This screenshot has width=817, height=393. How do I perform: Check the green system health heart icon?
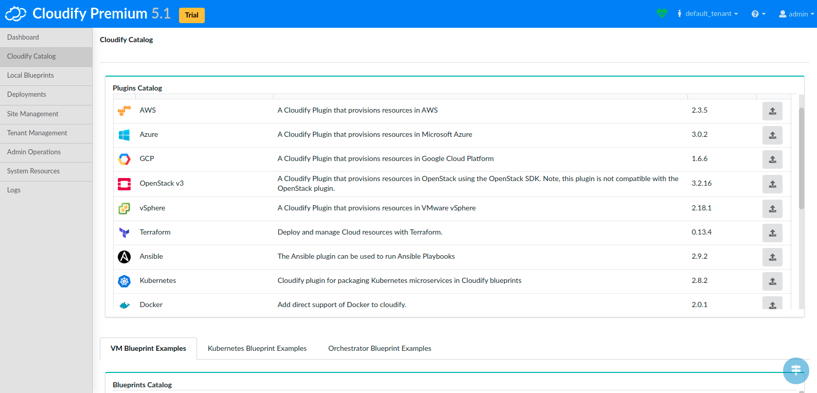click(x=662, y=13)
